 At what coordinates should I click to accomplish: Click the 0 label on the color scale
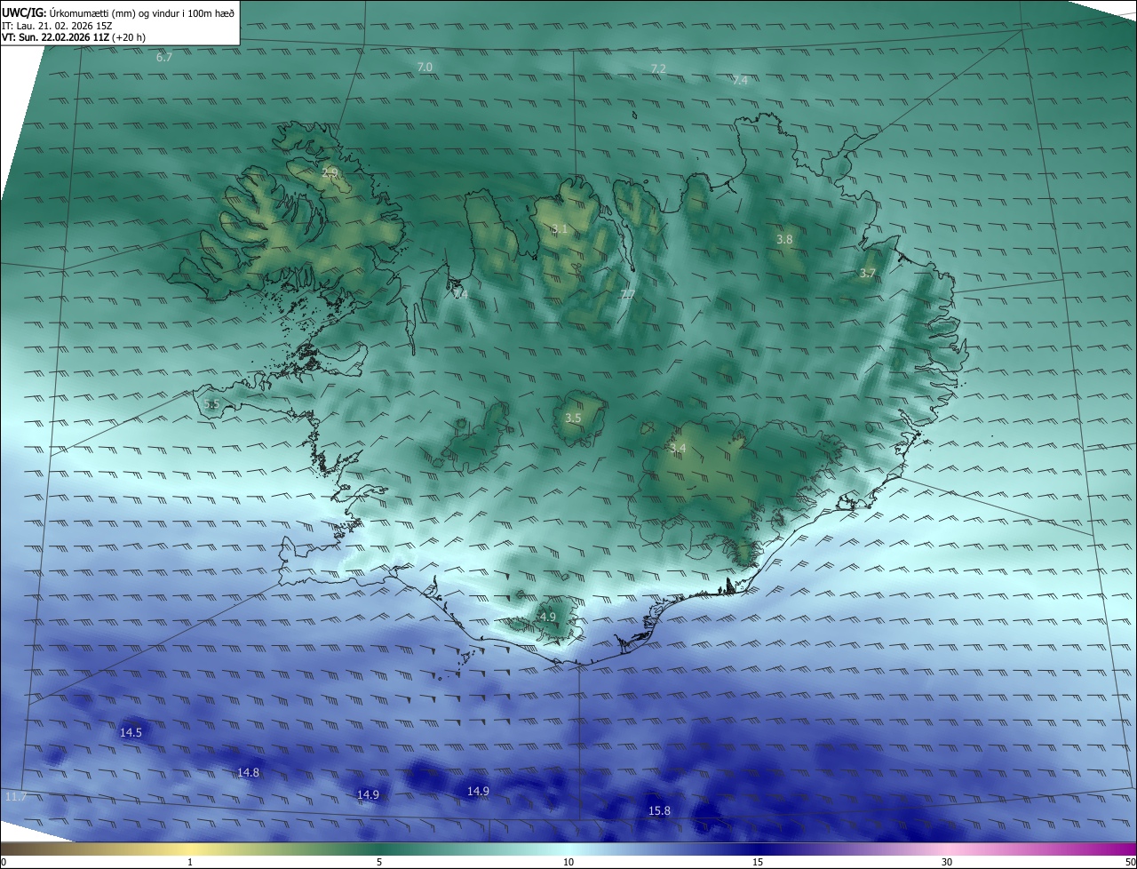coord(4,862)
